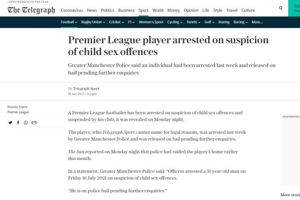This screenshot has height=200, width=300.
Task: Go to the Opinion section
Action: click(x=191, y=10)
